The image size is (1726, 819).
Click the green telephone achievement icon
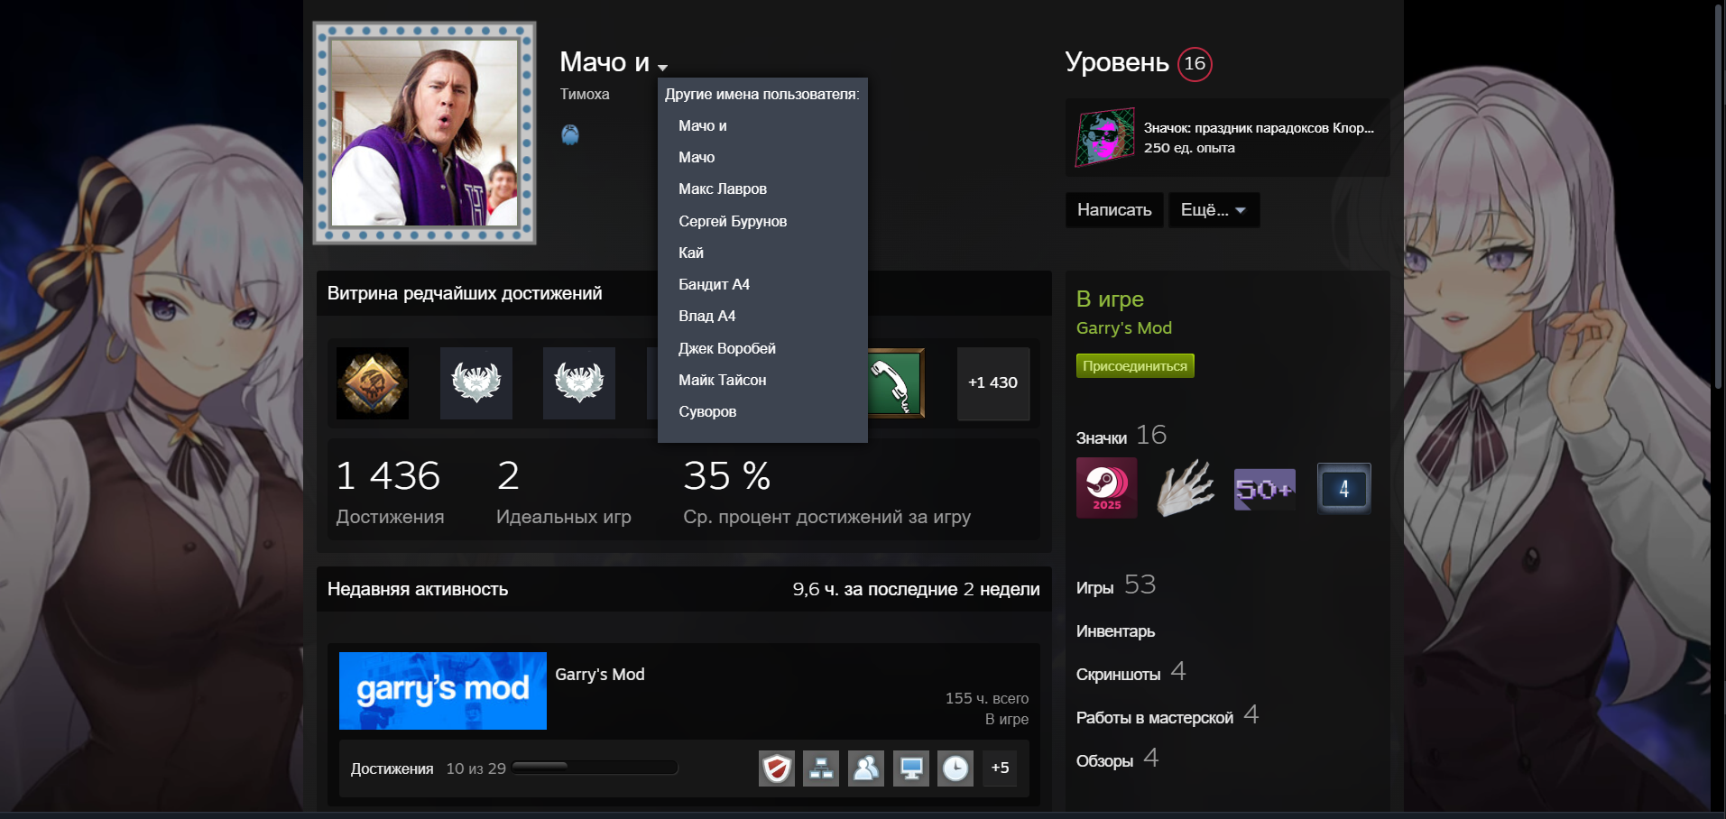(x=896, y=383)
